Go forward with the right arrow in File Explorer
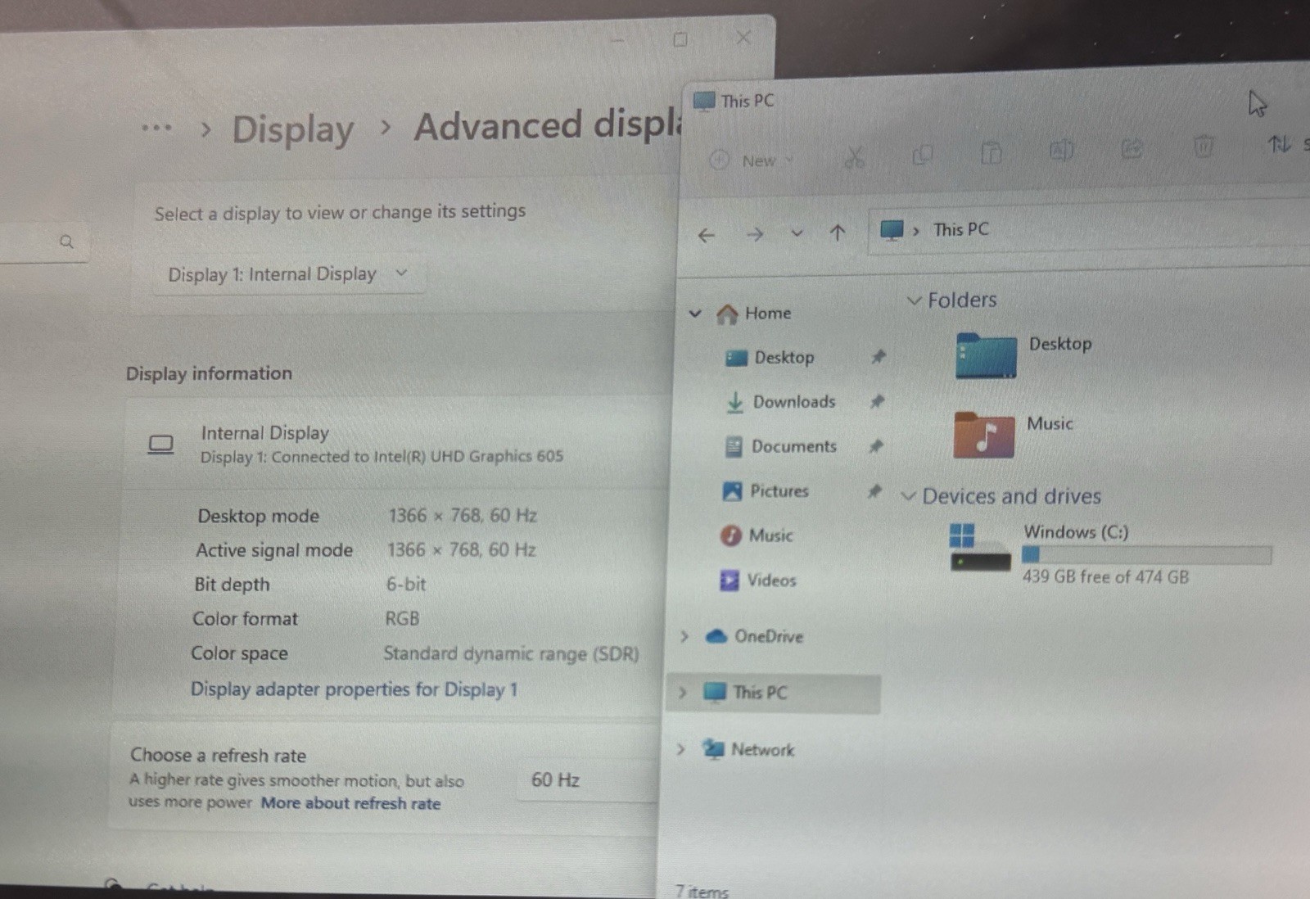1310x899 pixels. pyautogui.click(x=755, y=235)
